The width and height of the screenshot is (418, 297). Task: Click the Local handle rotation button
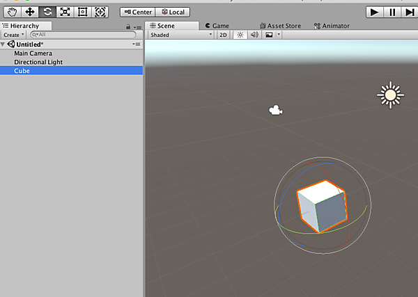click(x=172, y=12)
